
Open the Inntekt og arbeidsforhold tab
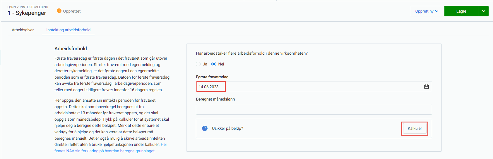click(68, 30)
